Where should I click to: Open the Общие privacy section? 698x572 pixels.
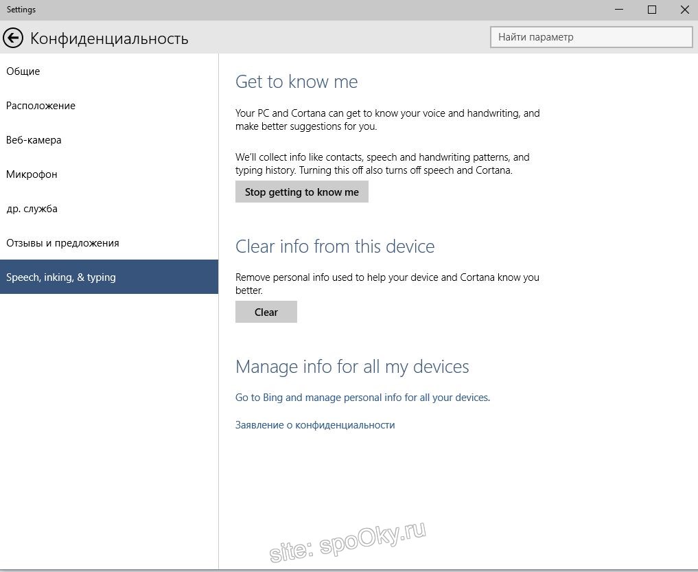(x=109, y=71)
